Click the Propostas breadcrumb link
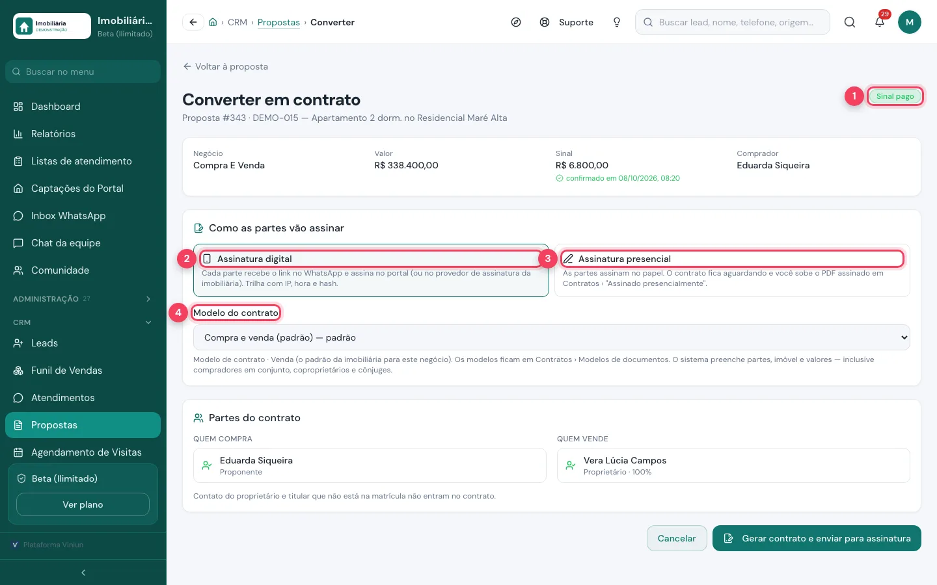 pyautogui.click(x=278, y=22)
